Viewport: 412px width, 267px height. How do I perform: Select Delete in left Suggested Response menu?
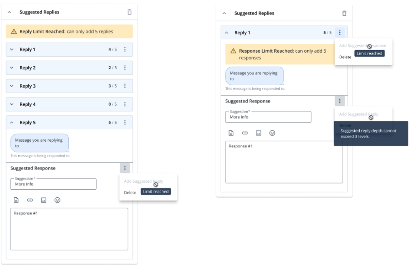click(130, 193)
